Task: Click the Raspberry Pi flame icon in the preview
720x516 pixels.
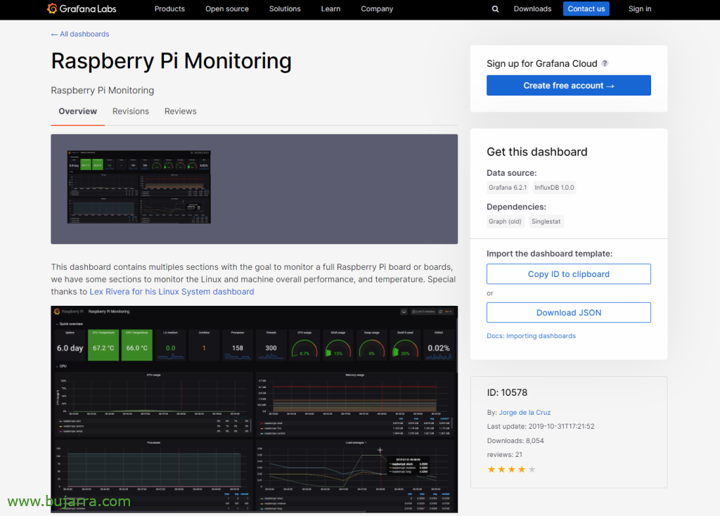Action: tap(57, 311)
